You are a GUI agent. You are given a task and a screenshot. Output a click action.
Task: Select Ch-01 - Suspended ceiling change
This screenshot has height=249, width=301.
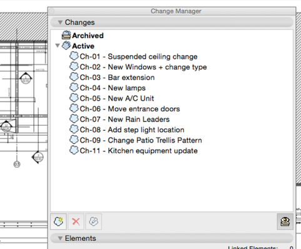pyautogui.click(x=138, y=56)
